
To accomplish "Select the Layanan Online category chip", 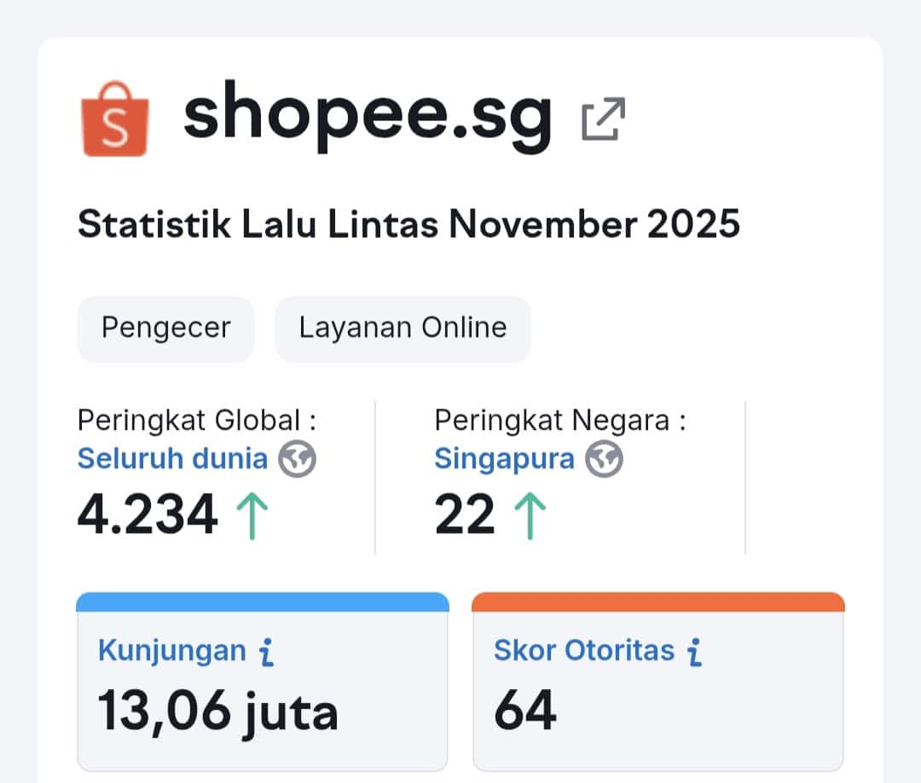I will tap(402, 328).
